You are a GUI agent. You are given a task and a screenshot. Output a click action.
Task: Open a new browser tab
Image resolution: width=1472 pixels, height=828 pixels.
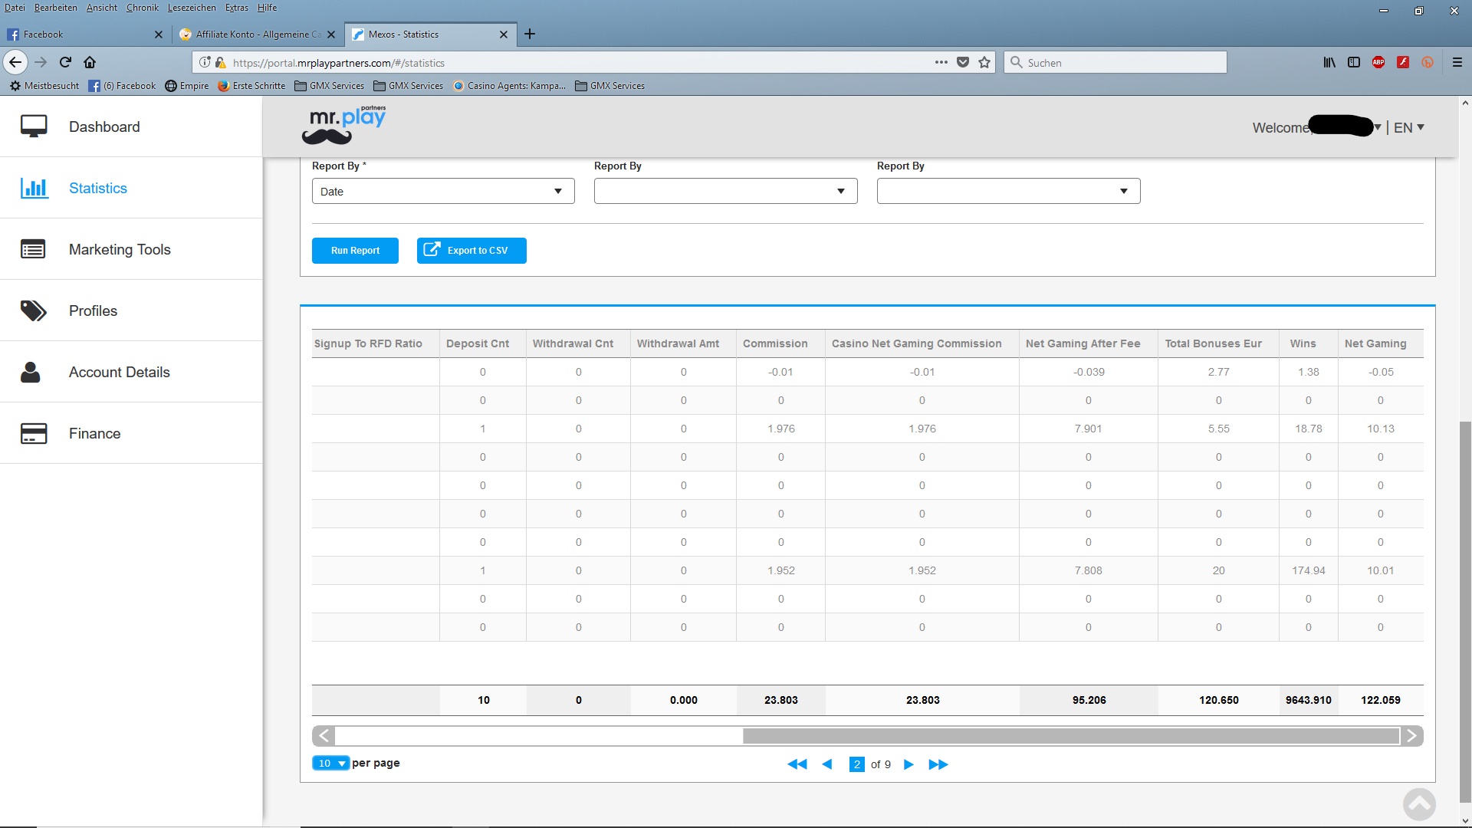pyautogui.click(x=530, y=34)
